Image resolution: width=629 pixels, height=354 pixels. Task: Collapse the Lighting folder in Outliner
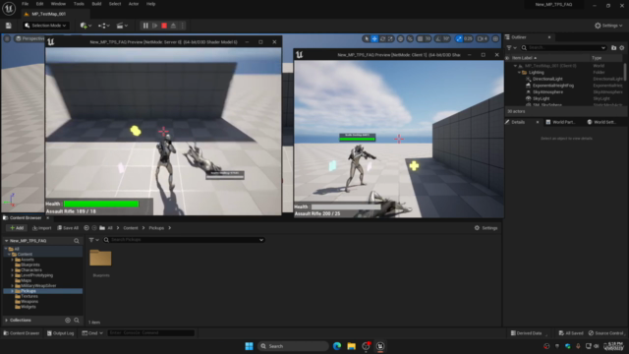tap(520, 73)
